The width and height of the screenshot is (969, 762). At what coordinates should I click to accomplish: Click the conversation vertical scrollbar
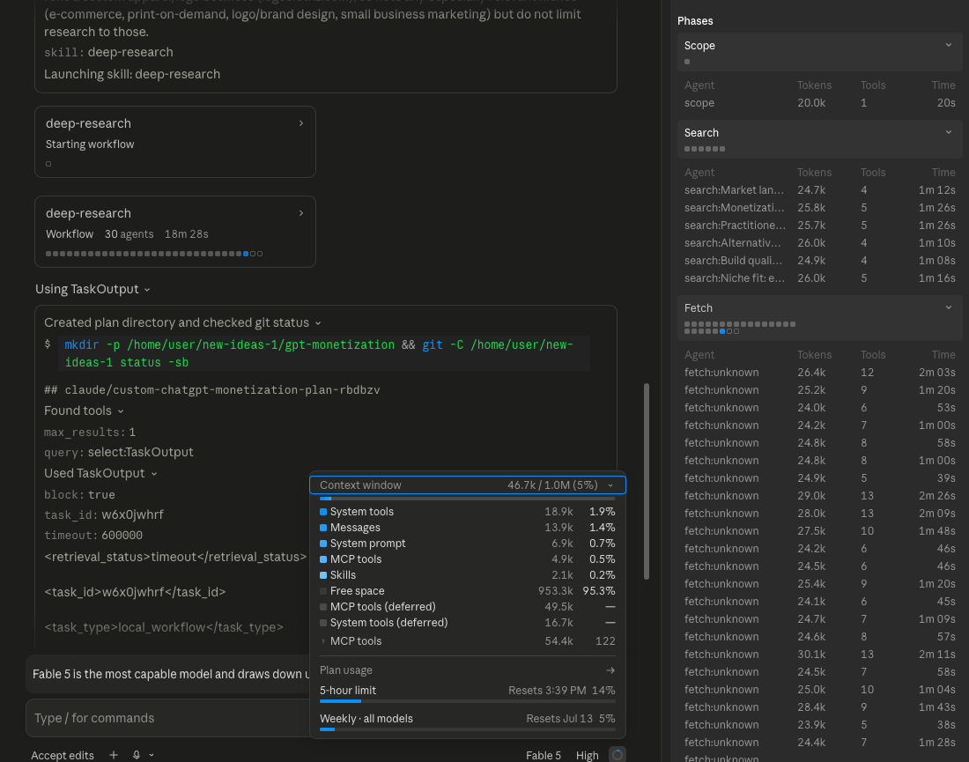[x=647, y=481]
